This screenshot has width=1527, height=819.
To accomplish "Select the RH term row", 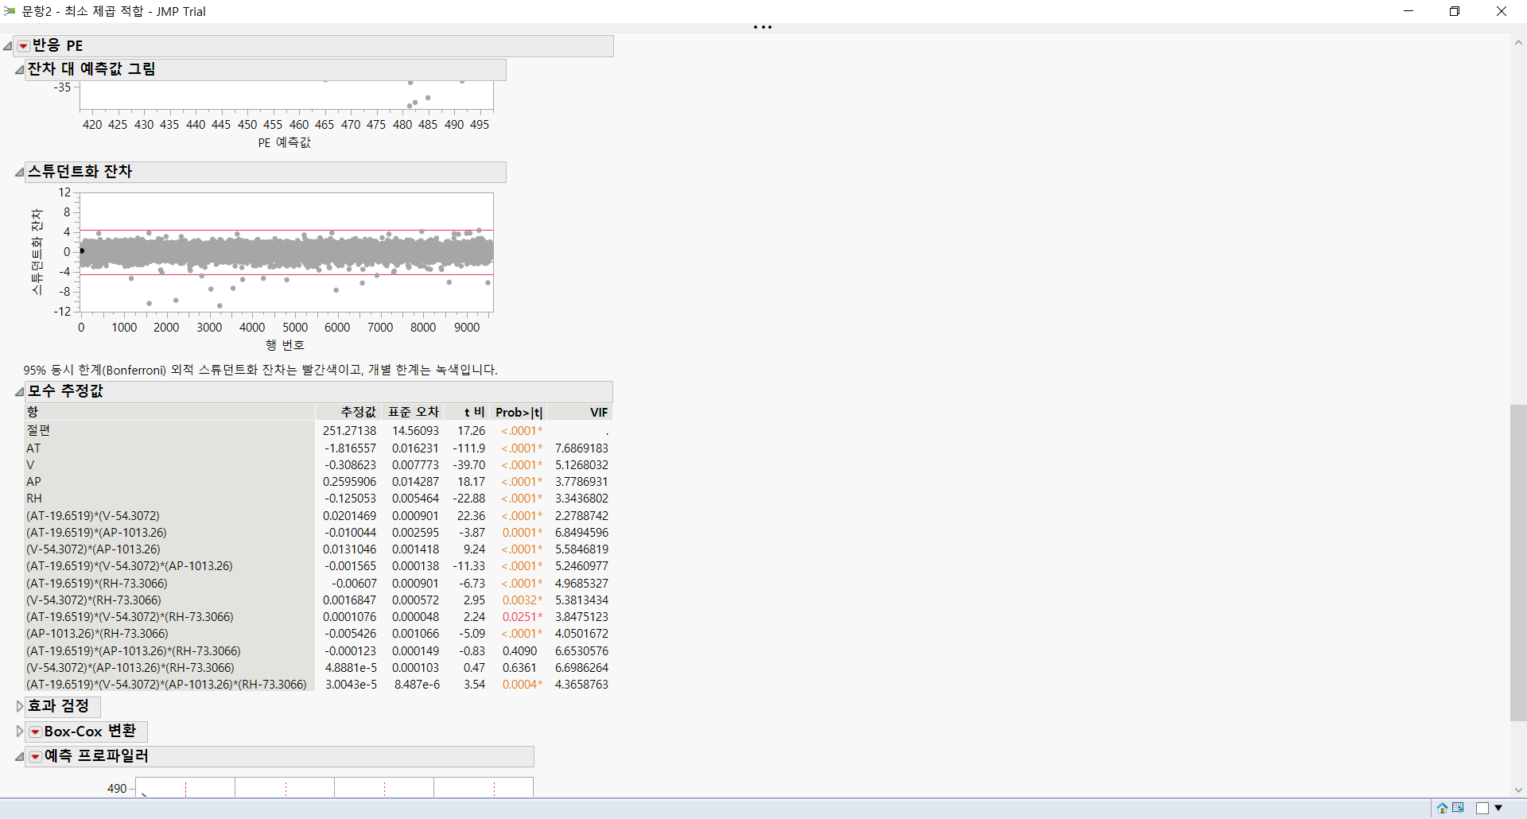I will pyautogui.click(x=34, y=499).
